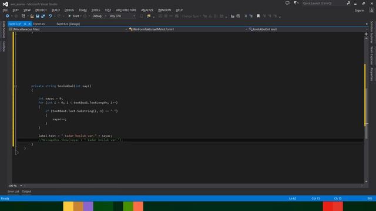Expand the Data Sources side tab
The image size is (376, 211).
(x=4, y=30)
